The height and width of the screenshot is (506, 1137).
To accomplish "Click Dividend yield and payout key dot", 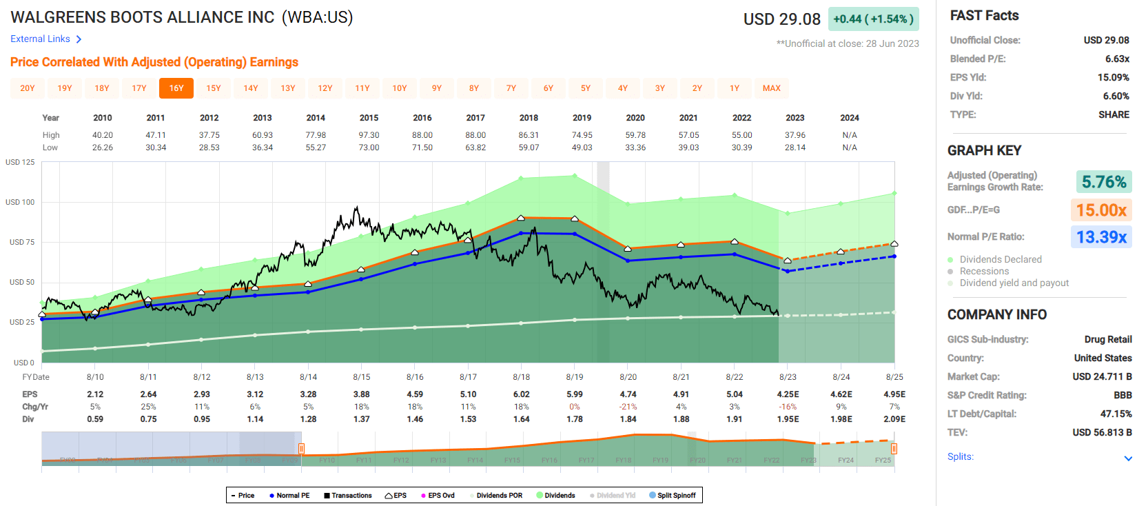I will pyautogui.click(x=951, y=283).
